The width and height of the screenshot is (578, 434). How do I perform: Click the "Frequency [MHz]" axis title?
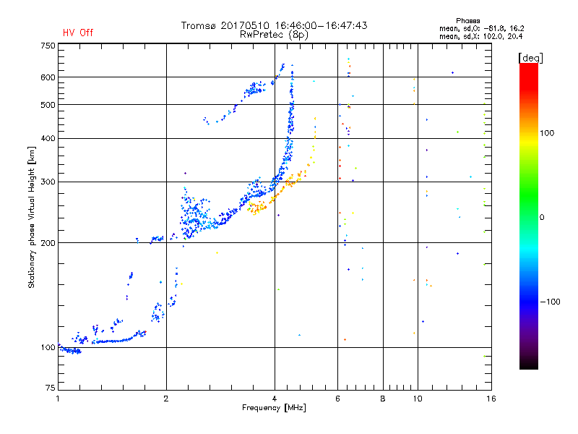[x=274, y=408]
